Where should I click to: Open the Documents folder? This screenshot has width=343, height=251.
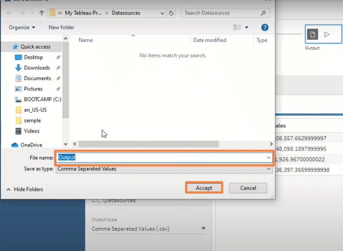[37, 78]
